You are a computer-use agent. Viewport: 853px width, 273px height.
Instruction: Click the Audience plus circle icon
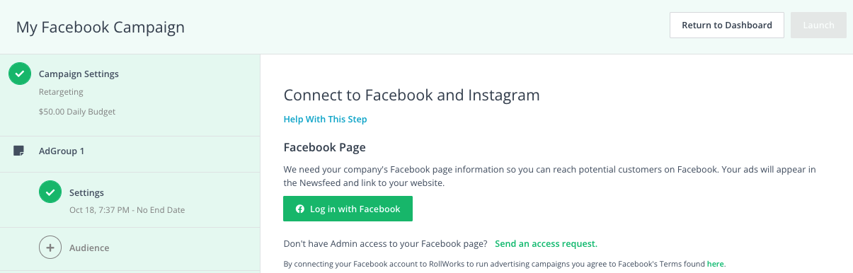pyautogui.click(x=50, y=248)
